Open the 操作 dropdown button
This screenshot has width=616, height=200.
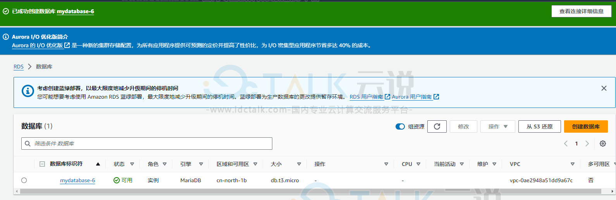click(x=498, y=126)
